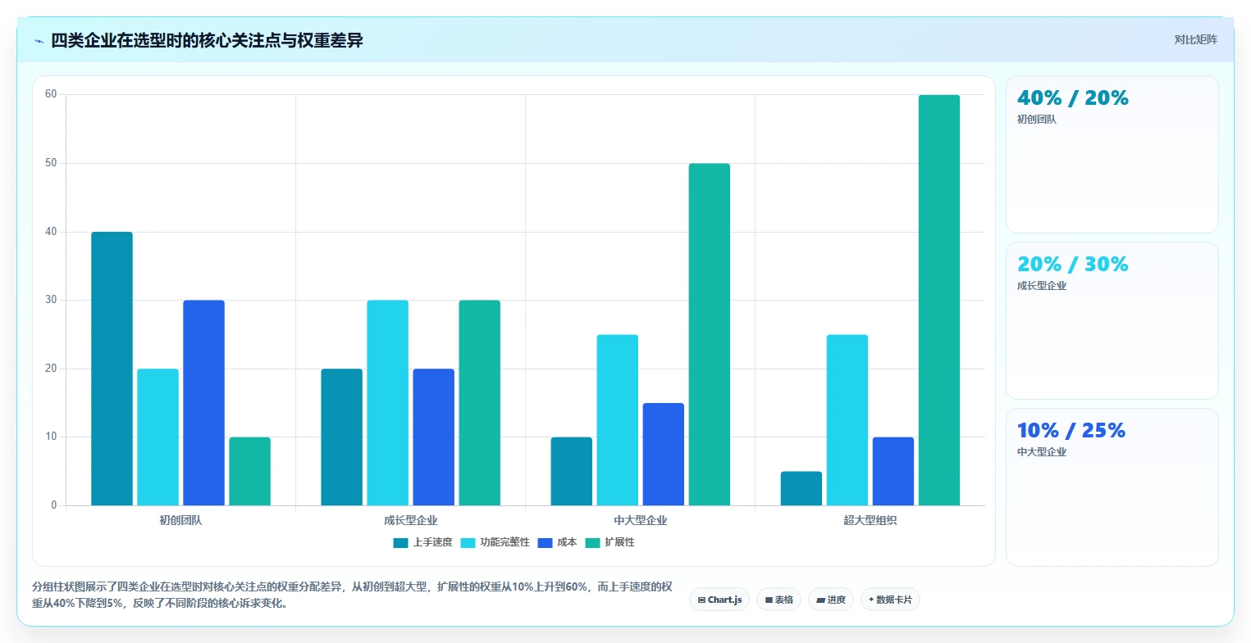This screenshot has width=1251, height=643.
Task: Click the 初创团队 功能完整性 bar at 20
Action: 158,437
